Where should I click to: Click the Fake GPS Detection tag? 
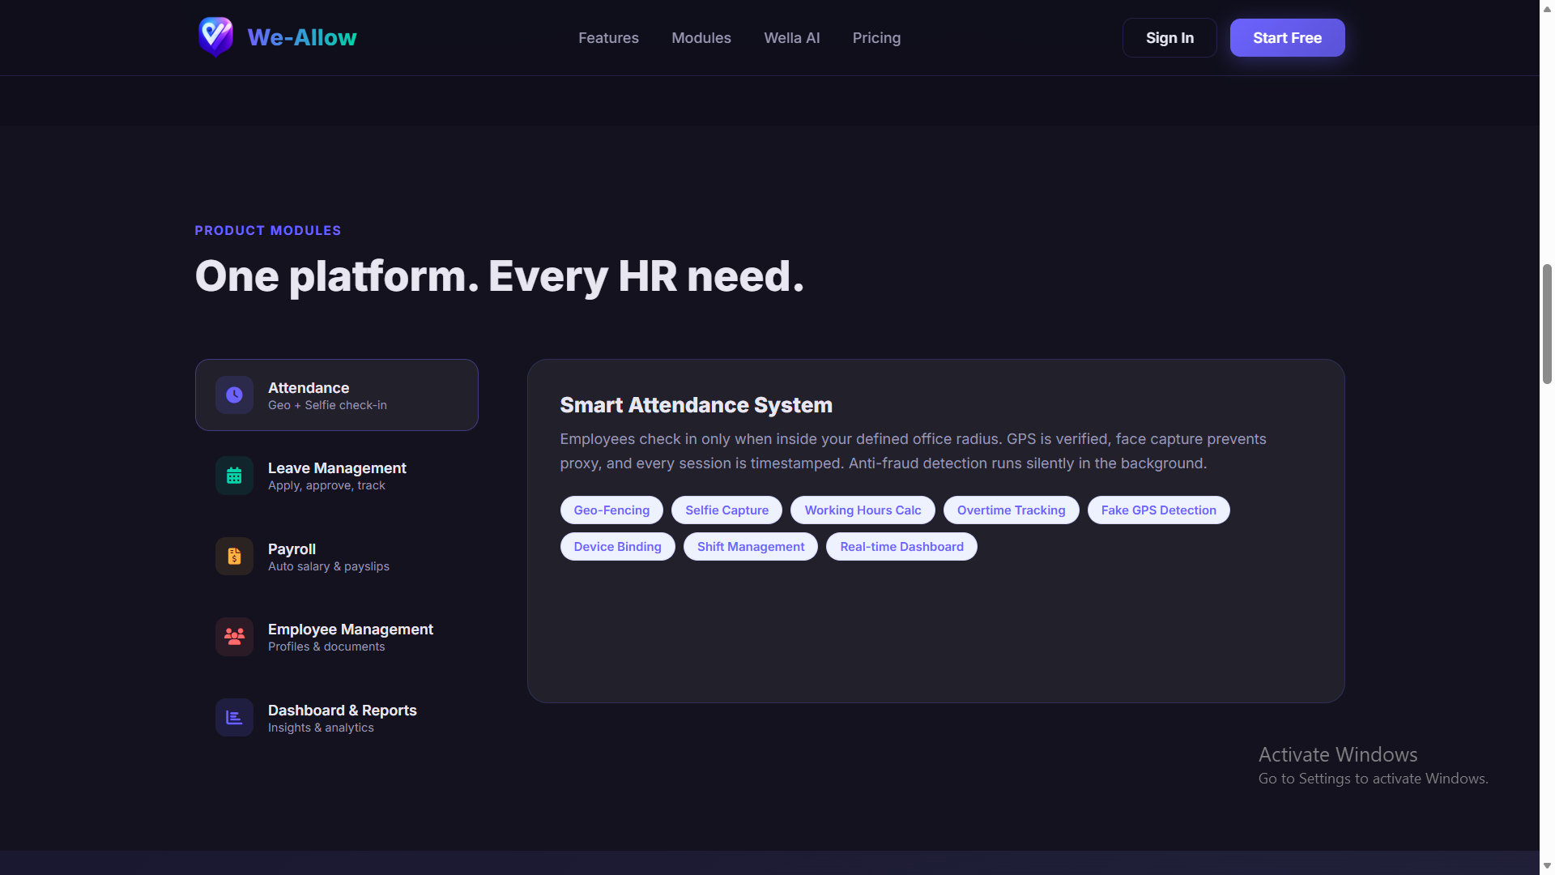1158,510
